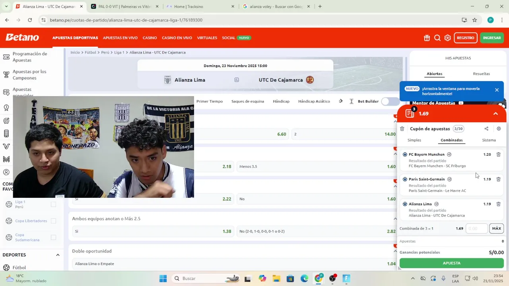Pick the Menos 3.5 odds 1.60
Viewport: 509px width, 286px height.
(x=317, y=166)
